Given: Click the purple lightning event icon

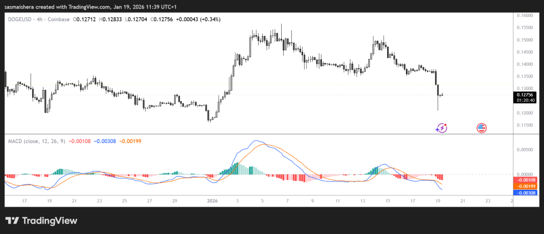Looking at the screenshot, I should click(442, 128).
